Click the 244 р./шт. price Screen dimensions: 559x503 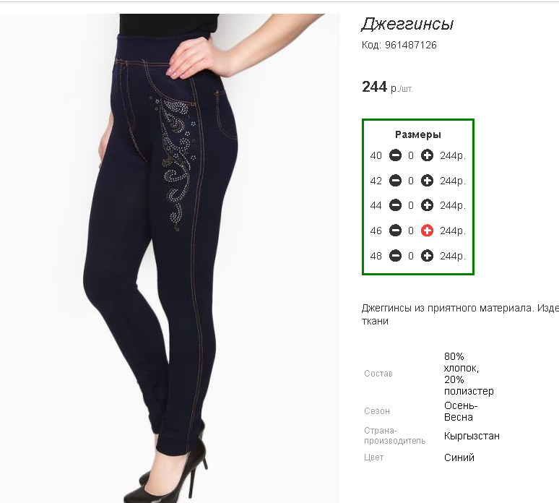pyautogui.click(x=387, y=87)
